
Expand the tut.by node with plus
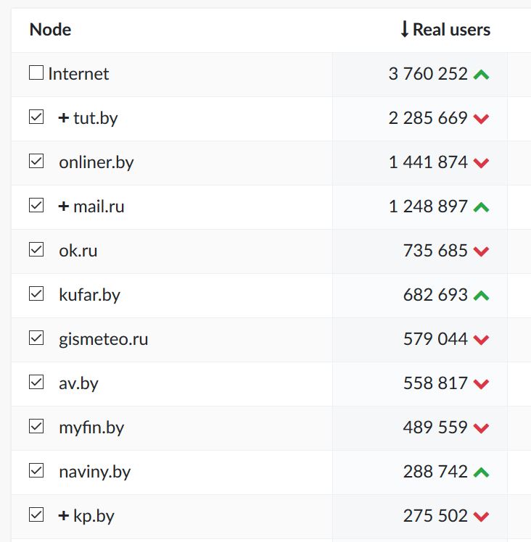[64, 118]
